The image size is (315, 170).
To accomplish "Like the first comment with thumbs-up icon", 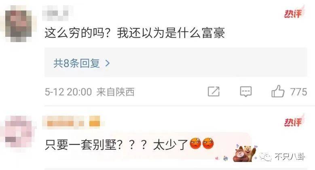I will click(x=278, y=91).
